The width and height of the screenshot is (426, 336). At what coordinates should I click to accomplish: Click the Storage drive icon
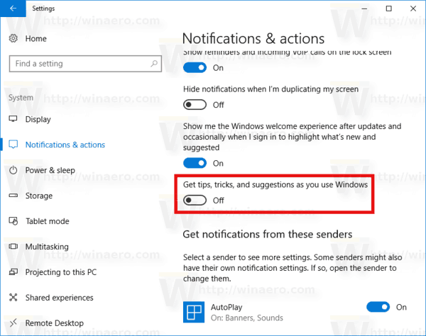pos(13,196)
